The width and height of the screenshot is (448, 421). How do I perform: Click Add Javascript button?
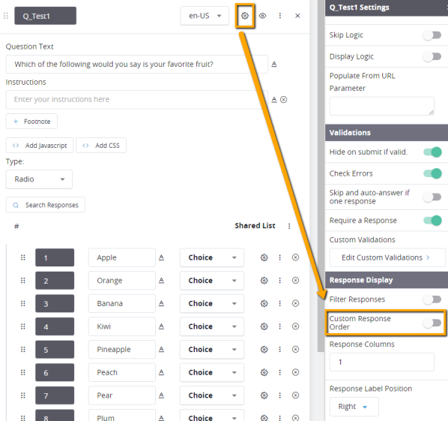tap(40, 146)
